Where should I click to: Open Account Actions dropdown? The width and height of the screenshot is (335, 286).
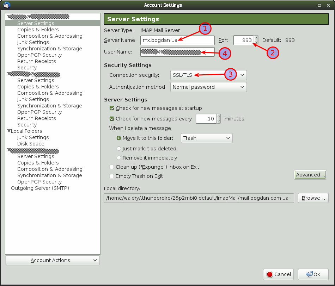pos(53,260)
